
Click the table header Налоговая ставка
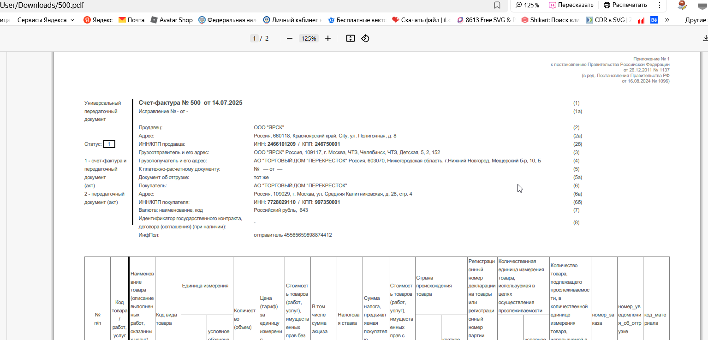click(x=350, y=319)
